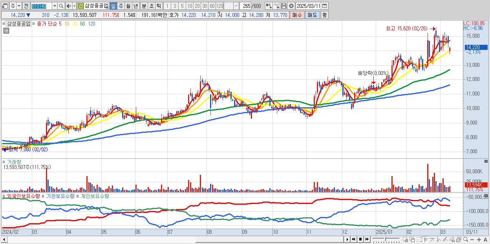This screenshot has height=244, width=490.
Task: Choose the 3 interval button
Action: pos(175,6)
